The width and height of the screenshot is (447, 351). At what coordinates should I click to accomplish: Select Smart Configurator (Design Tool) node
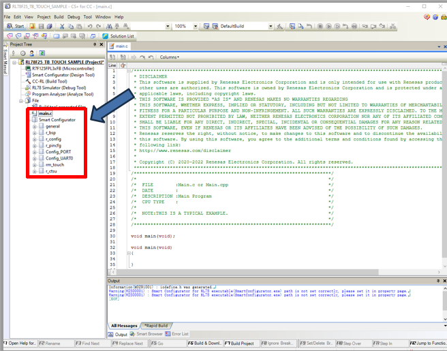[x=63, y=75]
